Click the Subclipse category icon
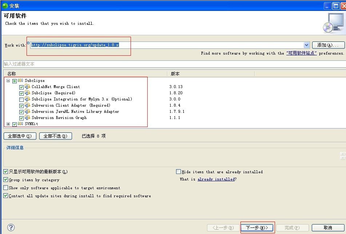 [20, 80]
